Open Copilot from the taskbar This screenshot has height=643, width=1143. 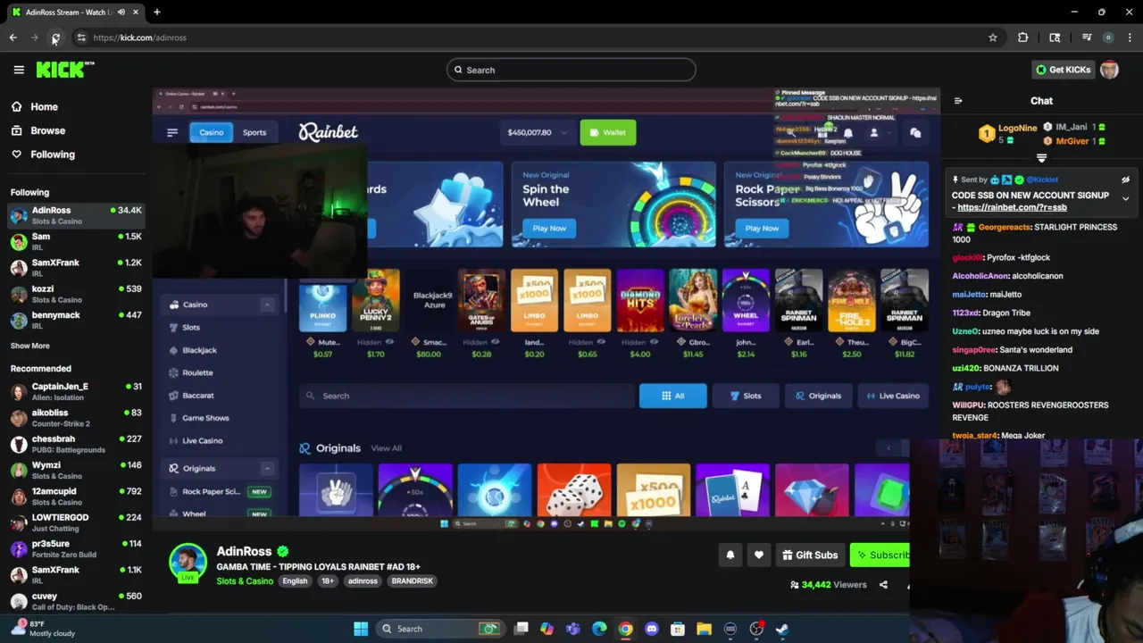pyautogui.click(x=546, y=629)
